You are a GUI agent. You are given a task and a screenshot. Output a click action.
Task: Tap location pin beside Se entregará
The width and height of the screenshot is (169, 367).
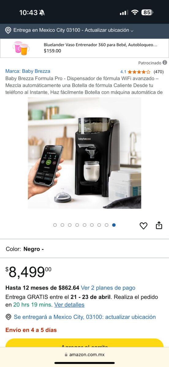(x=9, y=317)
